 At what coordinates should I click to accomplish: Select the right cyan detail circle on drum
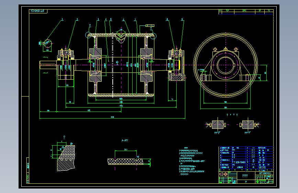click(x=153, y=36)
